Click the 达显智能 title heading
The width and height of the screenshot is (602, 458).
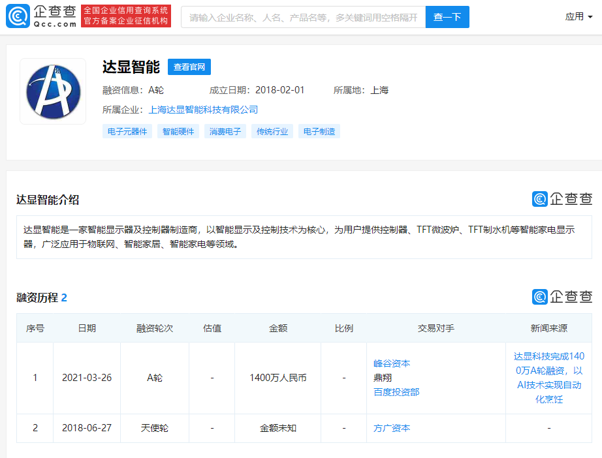131,67
